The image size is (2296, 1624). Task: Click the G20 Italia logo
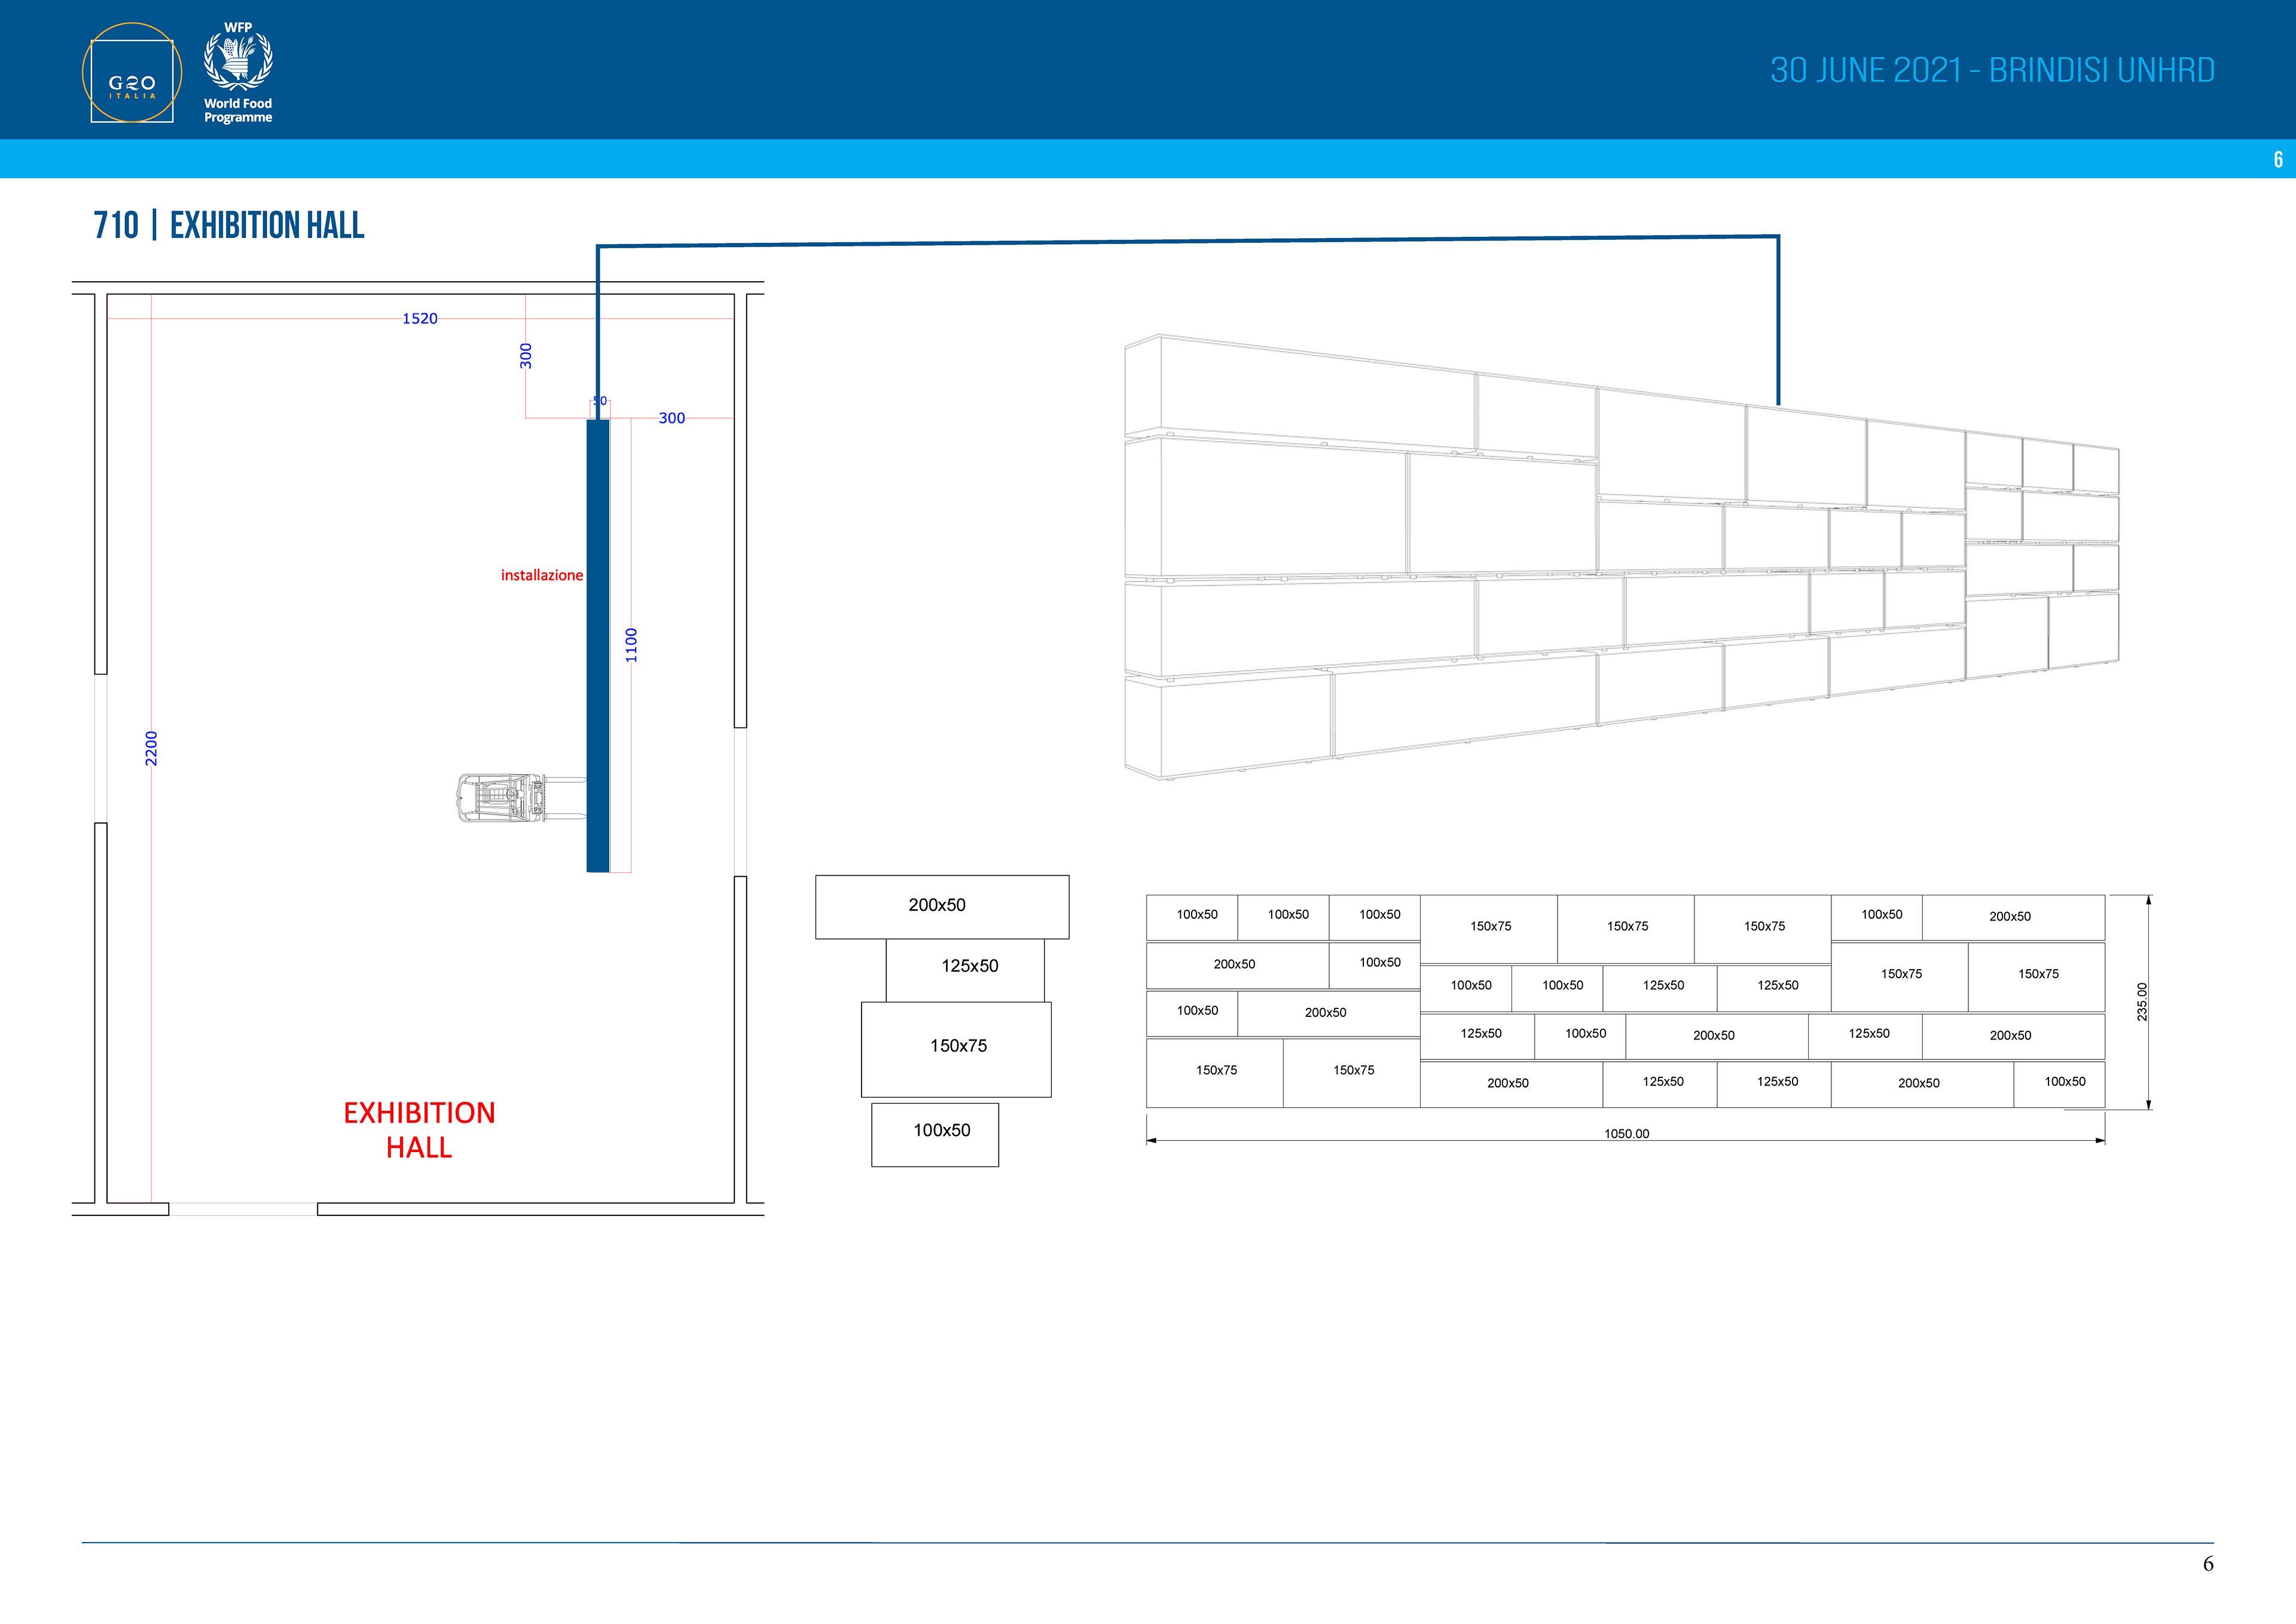pyautogui.click(x=132, y=73)
